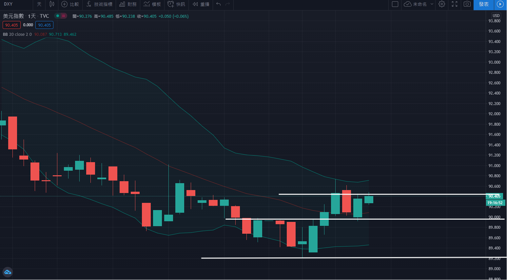Image resolution: width=507 pixels, height=280 pixels.
Task: Click the 比較 compare symbol button
Action: (70, 4)
